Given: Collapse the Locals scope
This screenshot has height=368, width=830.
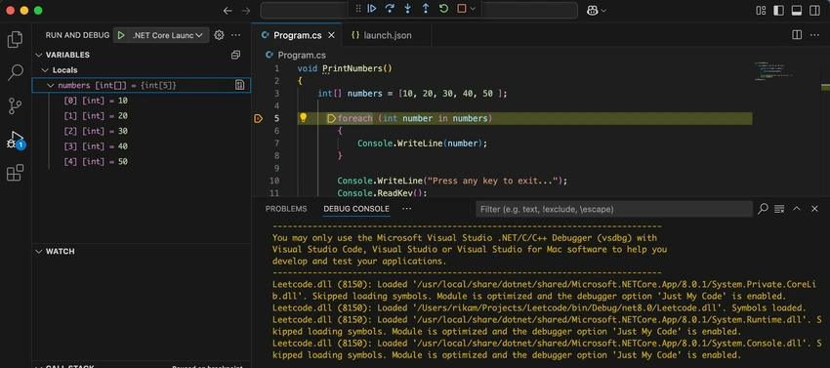Looking at the screenshot, I should tap(45, 70).
